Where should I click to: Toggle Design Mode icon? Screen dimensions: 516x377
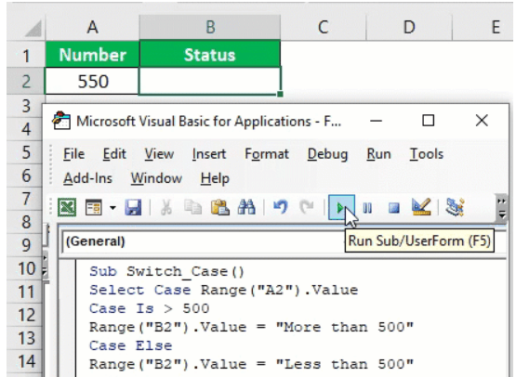click(x=421, y=207)
